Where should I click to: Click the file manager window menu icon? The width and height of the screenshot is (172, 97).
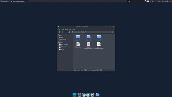(59, 27)
